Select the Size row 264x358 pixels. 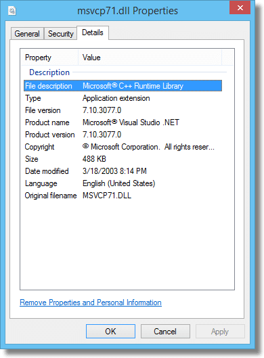123,159
